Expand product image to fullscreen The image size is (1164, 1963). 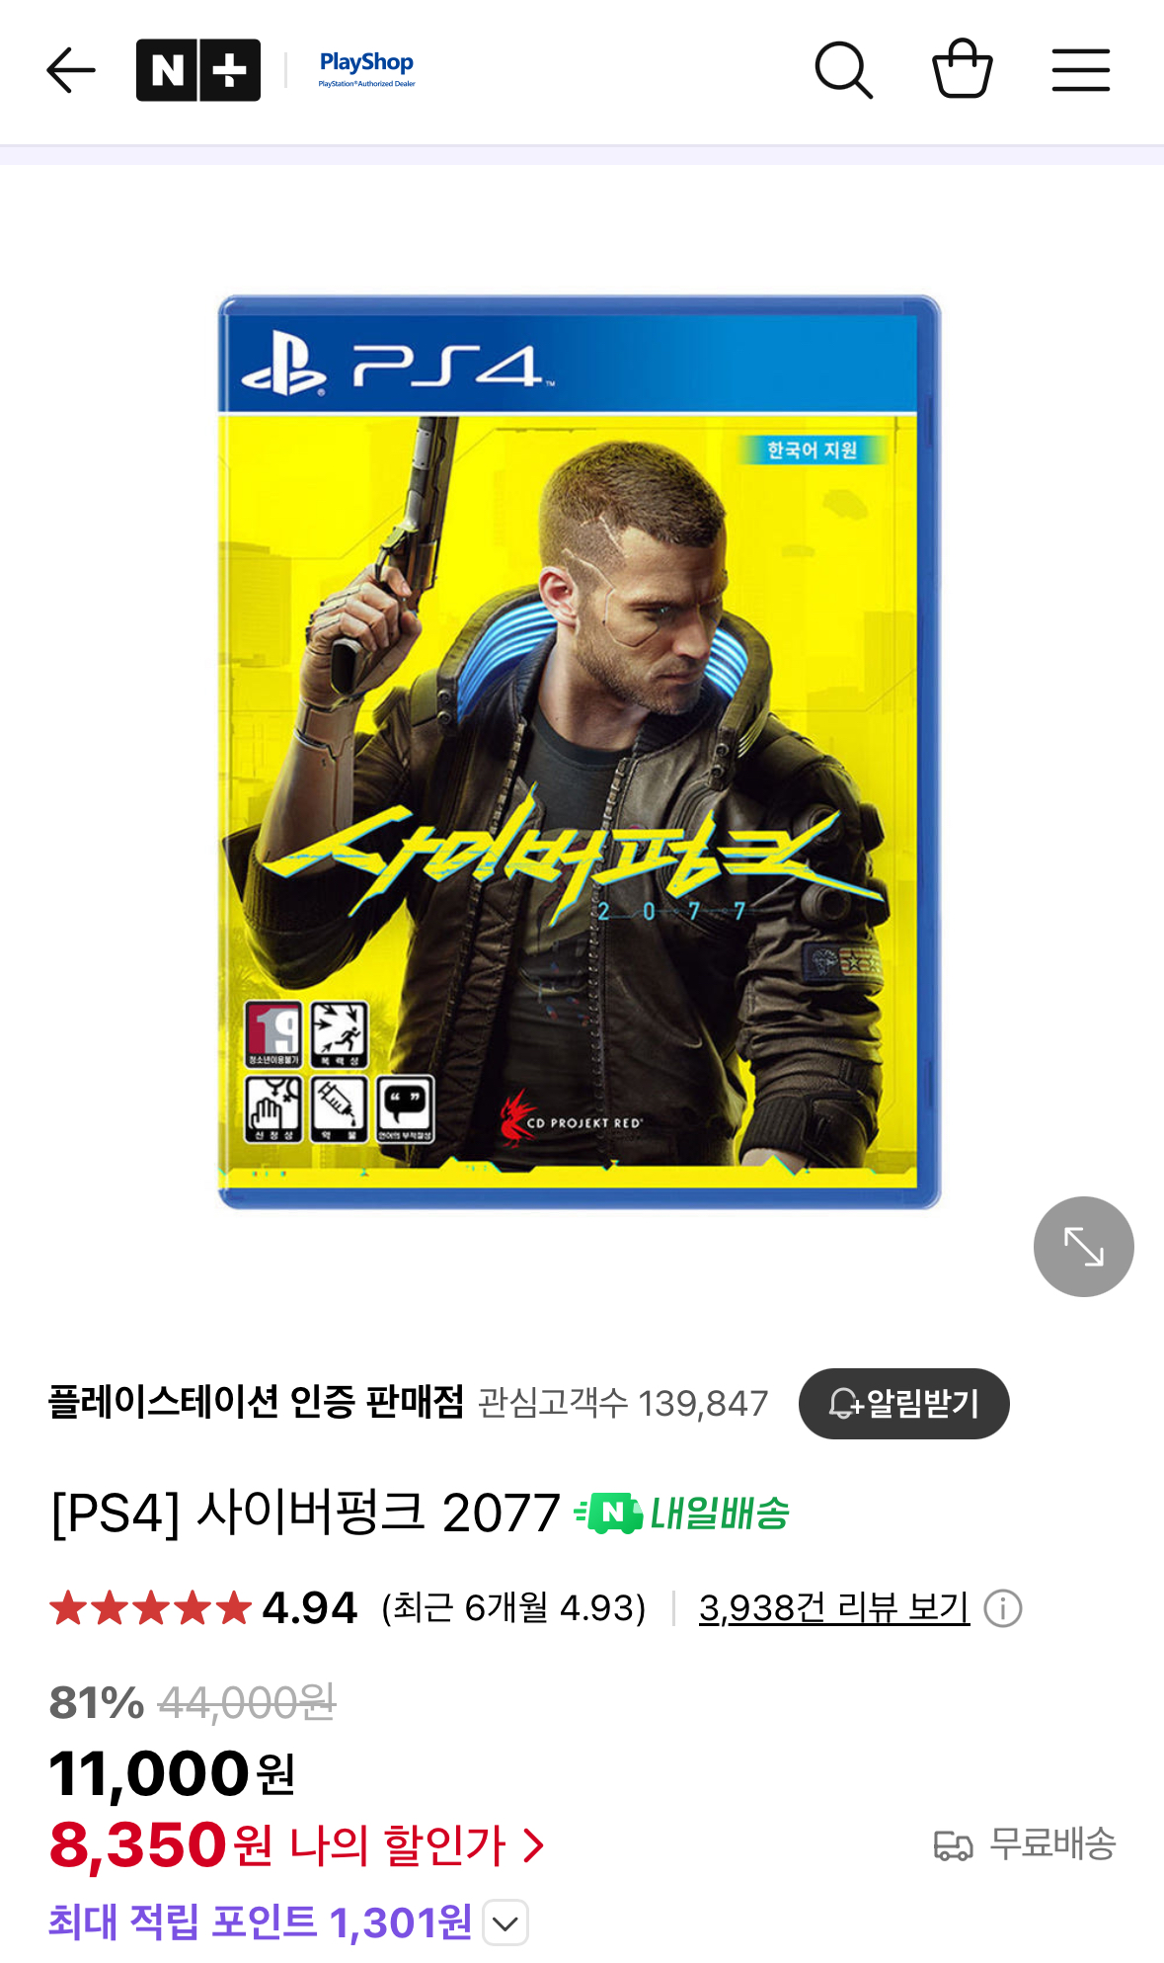[1084, 1247]
